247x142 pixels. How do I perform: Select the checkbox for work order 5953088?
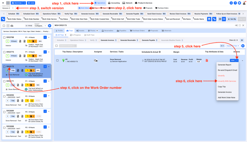[4, 128]
